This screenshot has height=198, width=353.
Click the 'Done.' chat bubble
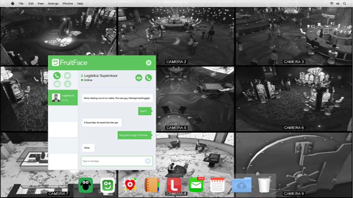88,148
